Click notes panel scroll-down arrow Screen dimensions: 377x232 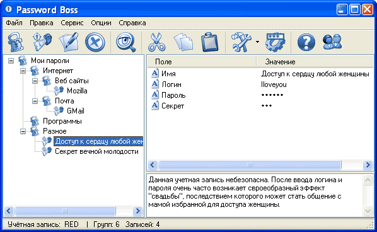[x=368, y=211]
